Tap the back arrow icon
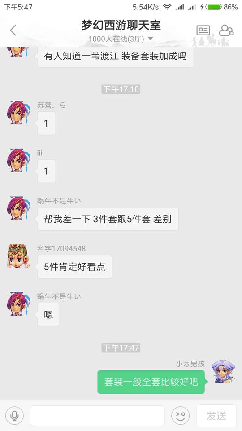Screen dimensions: 242x431 click(13, 30)
